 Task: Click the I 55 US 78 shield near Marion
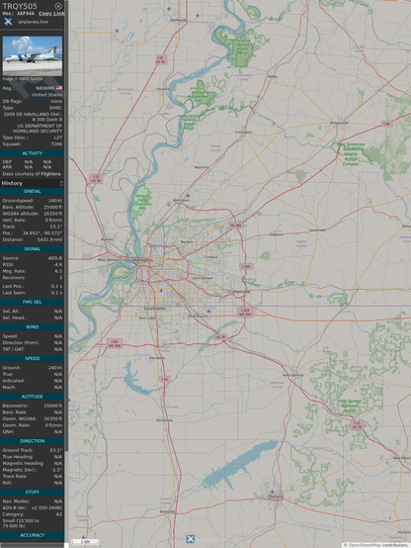tap(96, 179)
